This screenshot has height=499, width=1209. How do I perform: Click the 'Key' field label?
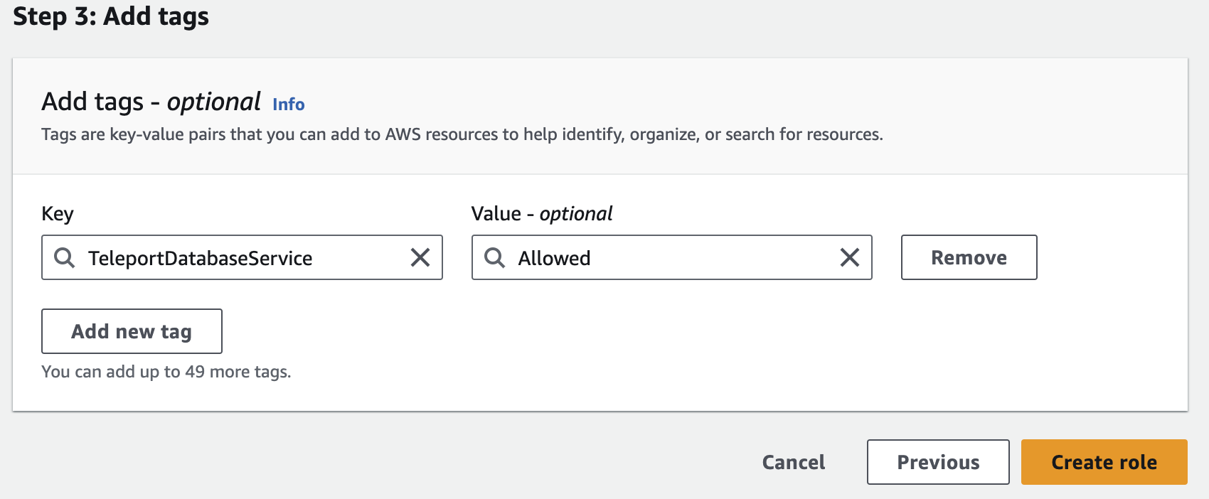click(x=58, y=214)
